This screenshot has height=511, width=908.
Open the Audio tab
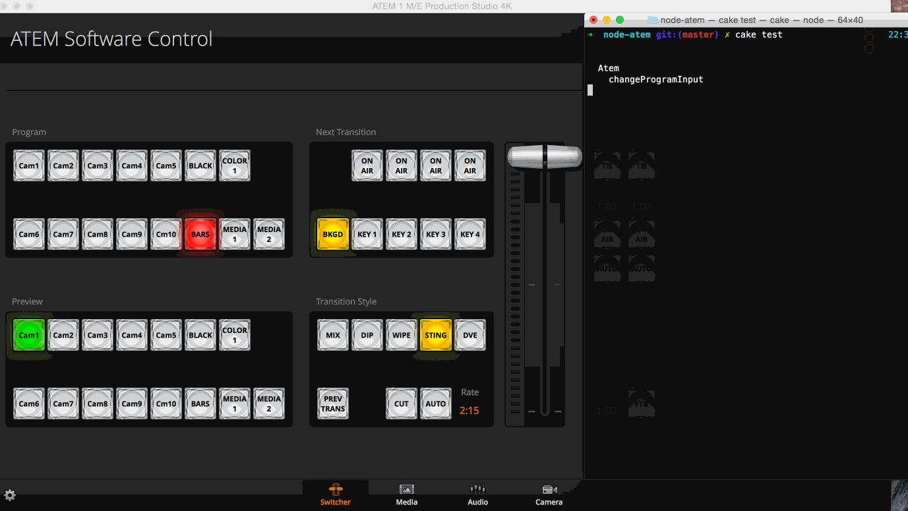(478, 495)
